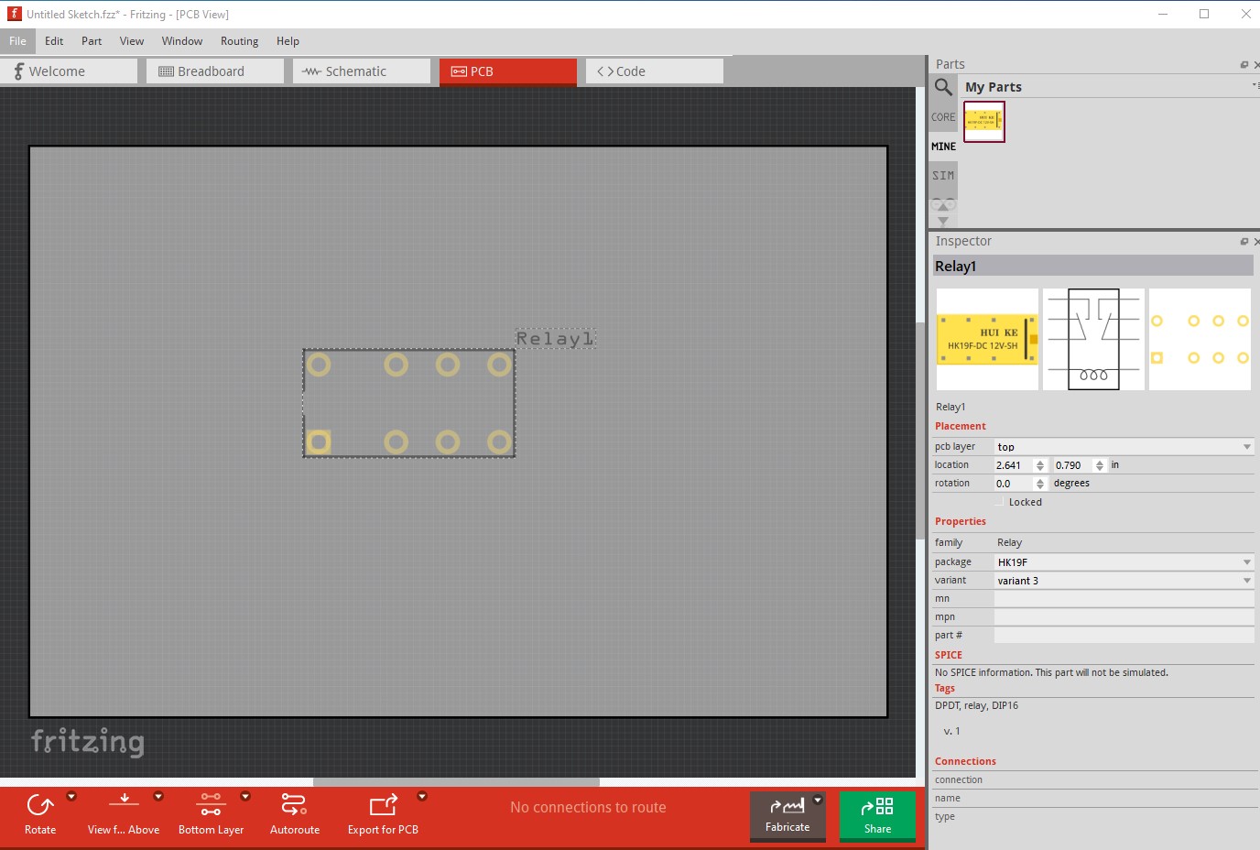Select the relay part in My Parts
The image size is (1260, 850).
983,121
